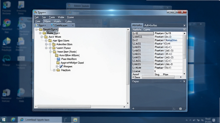
Task: Expand the 'Rinoyws' node
Action: click(57, 66)
